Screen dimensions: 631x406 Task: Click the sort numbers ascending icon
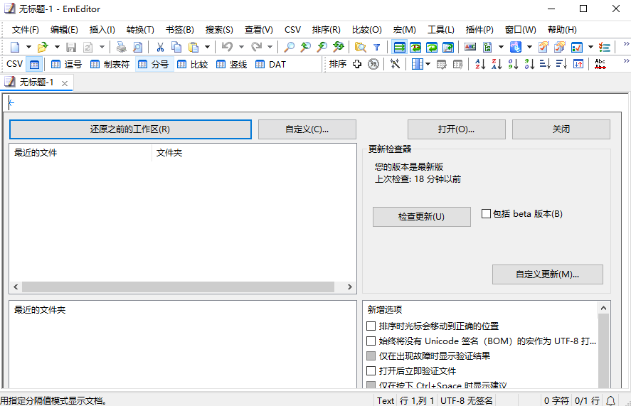(x=513, y=64)
